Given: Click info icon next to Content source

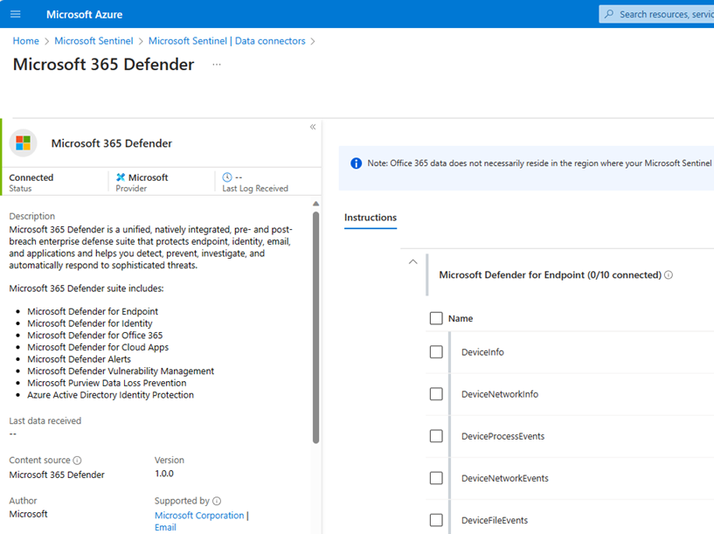Looking at the screenshot, I should (78, 461).
